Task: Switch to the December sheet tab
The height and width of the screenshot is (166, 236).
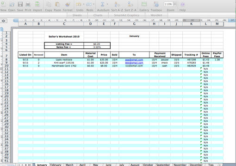Action: (196, 165)
